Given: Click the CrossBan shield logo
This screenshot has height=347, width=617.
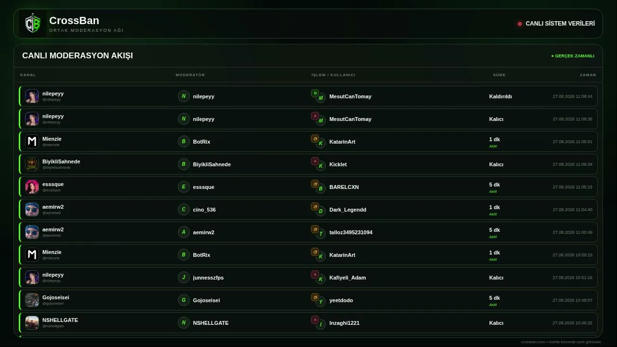Looking at the screenshot, I should click(x=33, y=24).
